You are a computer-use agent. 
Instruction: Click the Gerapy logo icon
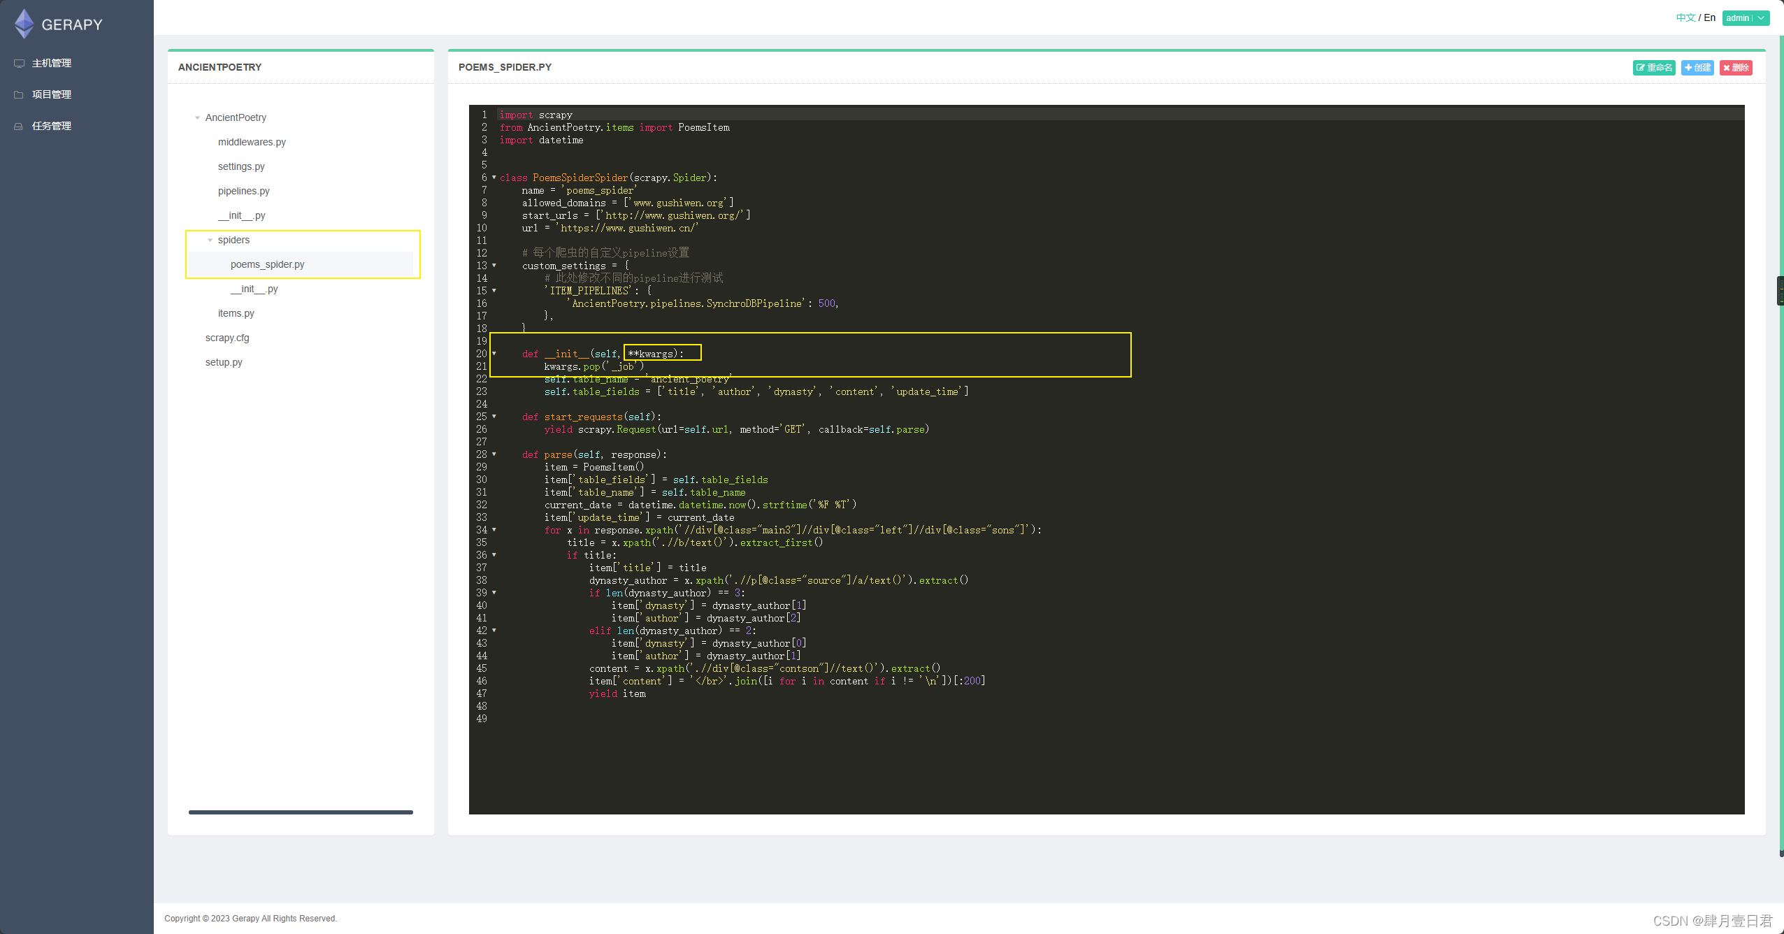tap(24, 24)
